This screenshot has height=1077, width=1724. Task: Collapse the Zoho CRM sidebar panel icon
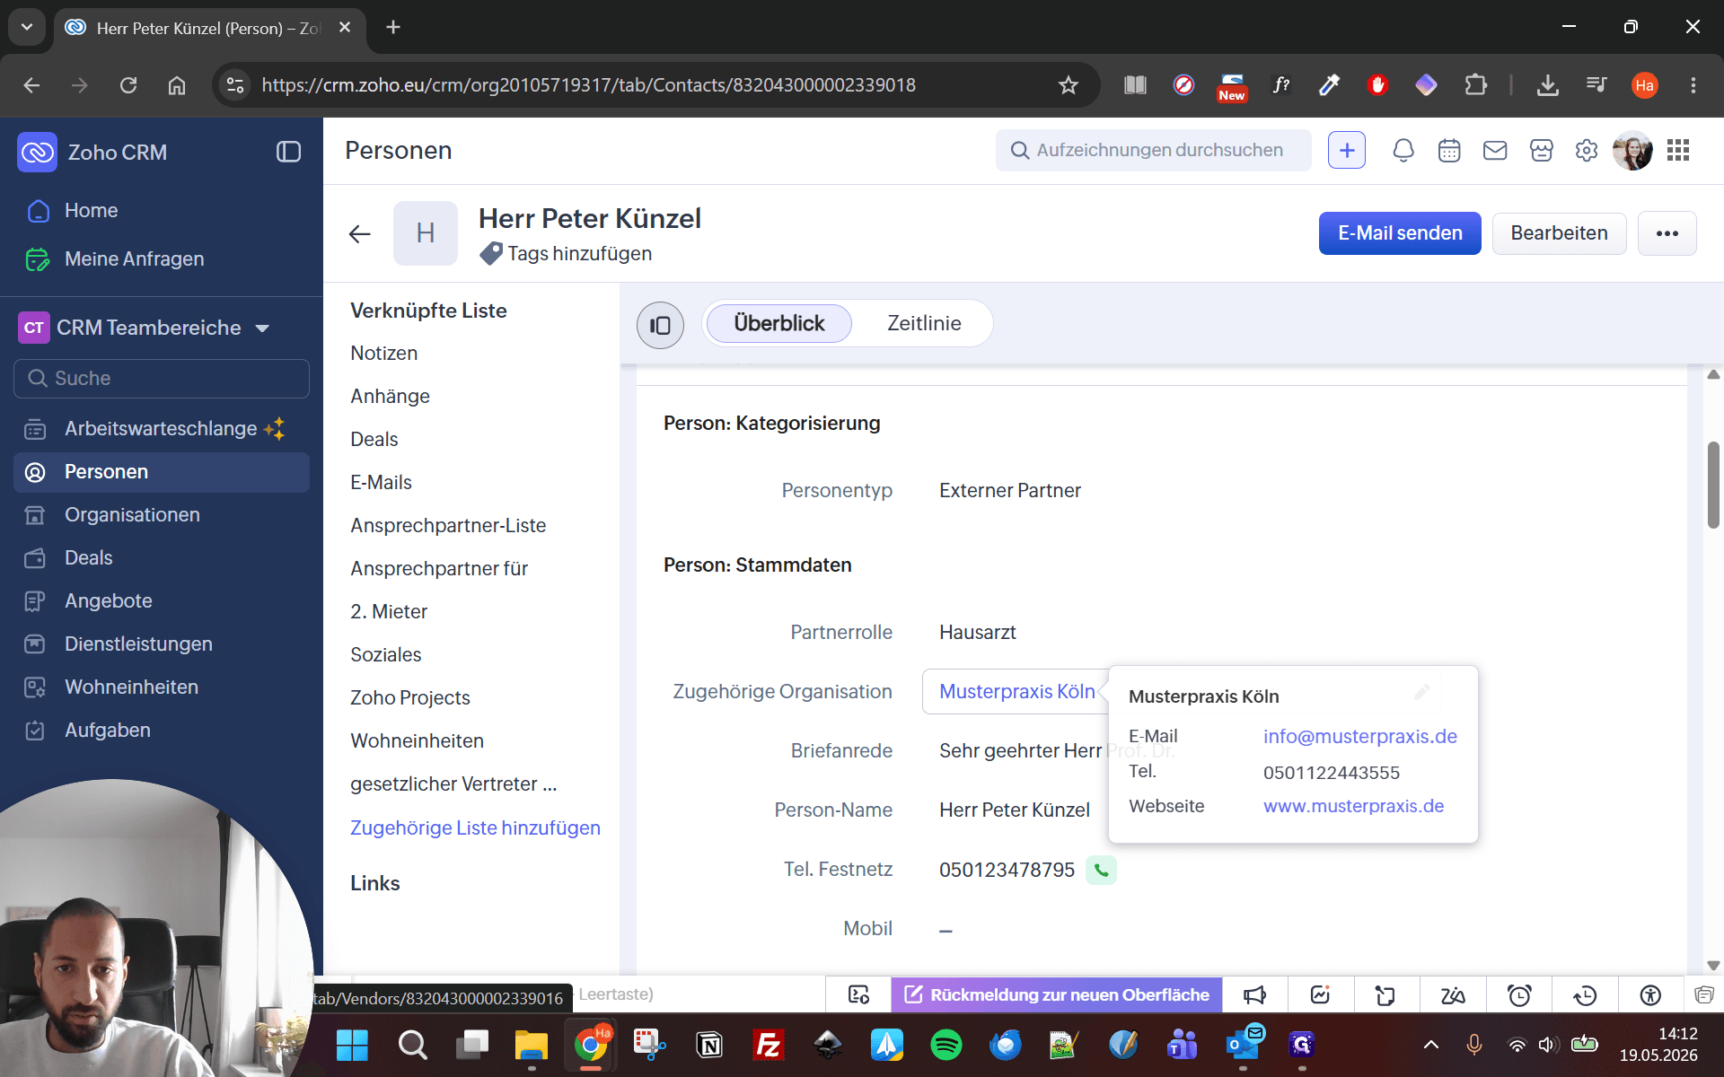click(x=288, y=152)
